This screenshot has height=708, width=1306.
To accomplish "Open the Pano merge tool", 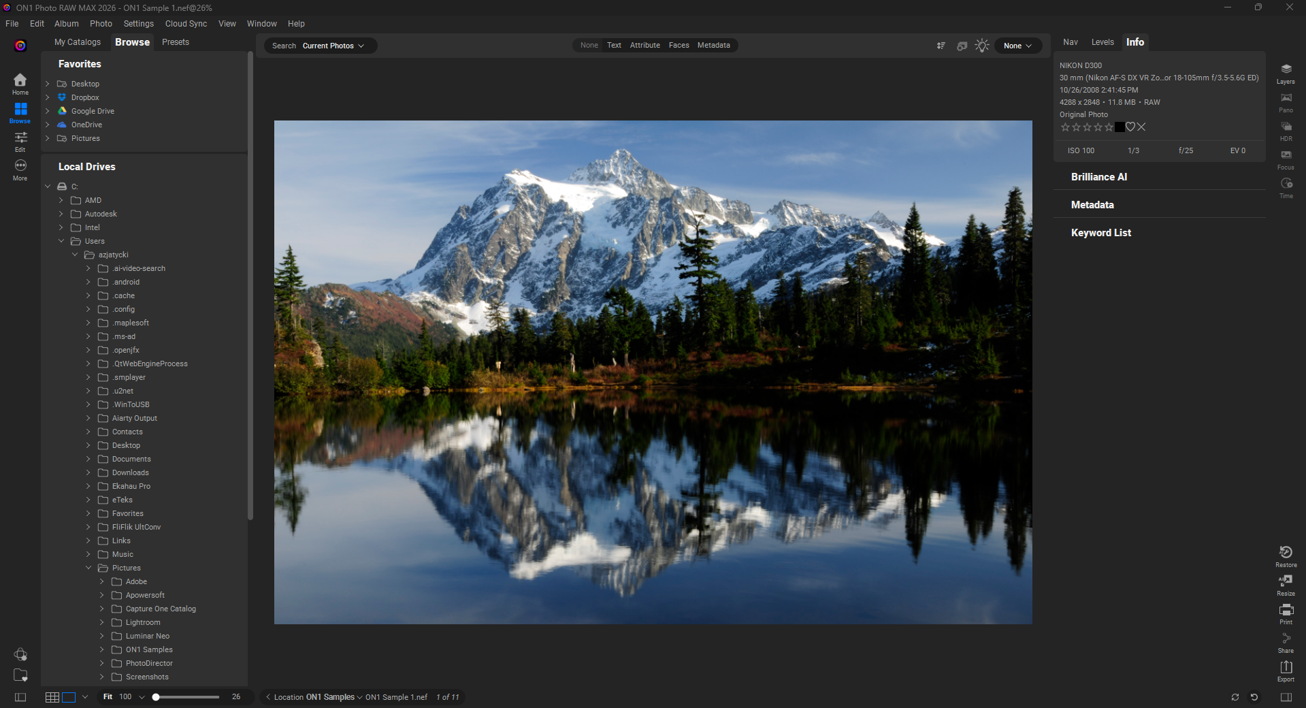I will pyautogui.click(x=1286, y=101).
